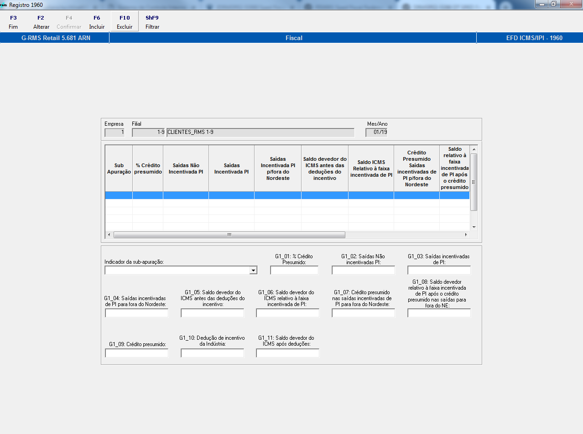Click the G1_10 Dedução de incentivo da Indústria field

[x=213, y=353]
